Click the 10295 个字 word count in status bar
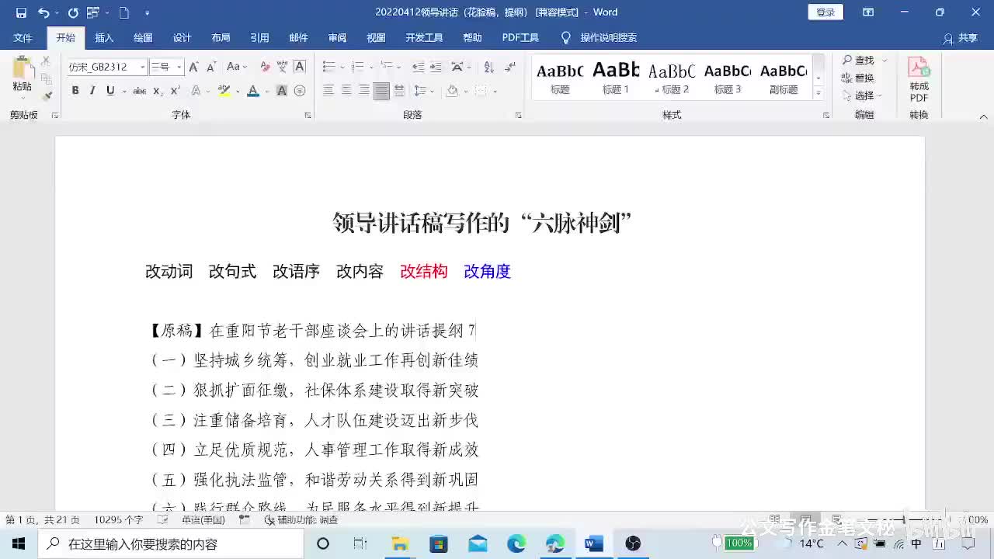This screenshot has height=559, width=994. pyautogui.click(x=119, y=519)
